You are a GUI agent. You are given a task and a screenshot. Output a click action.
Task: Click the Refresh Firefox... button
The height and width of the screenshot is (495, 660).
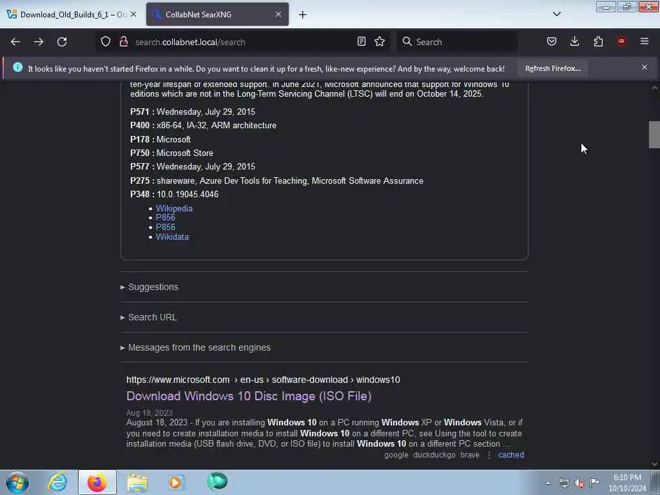[552, 68]
